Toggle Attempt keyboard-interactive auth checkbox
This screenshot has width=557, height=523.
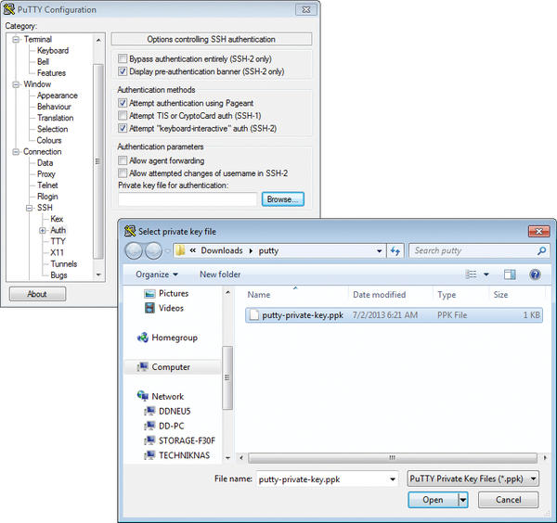point(123,128)
